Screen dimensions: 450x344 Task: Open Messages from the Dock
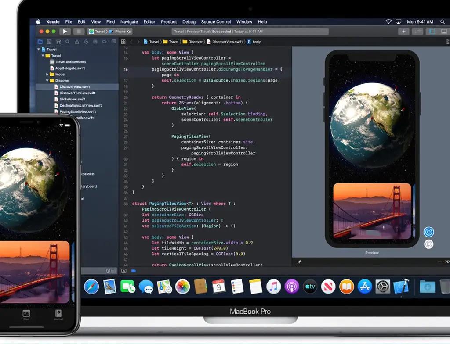(146, 287)
